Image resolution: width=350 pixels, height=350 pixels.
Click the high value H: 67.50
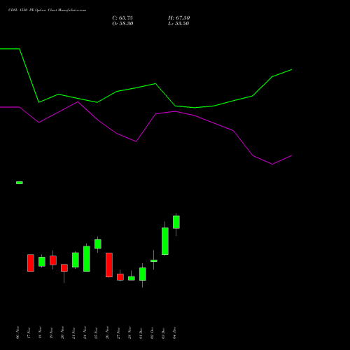coord(179,18)
